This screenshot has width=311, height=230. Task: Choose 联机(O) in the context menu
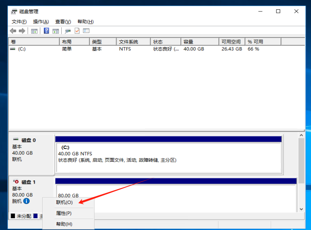point(68,202)
